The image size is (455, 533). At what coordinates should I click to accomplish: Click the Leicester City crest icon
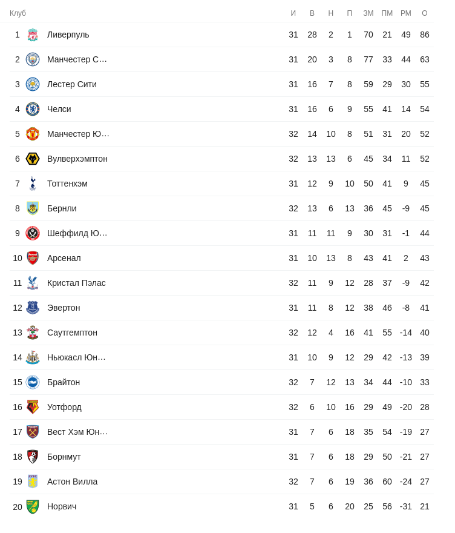click(33, 84)
